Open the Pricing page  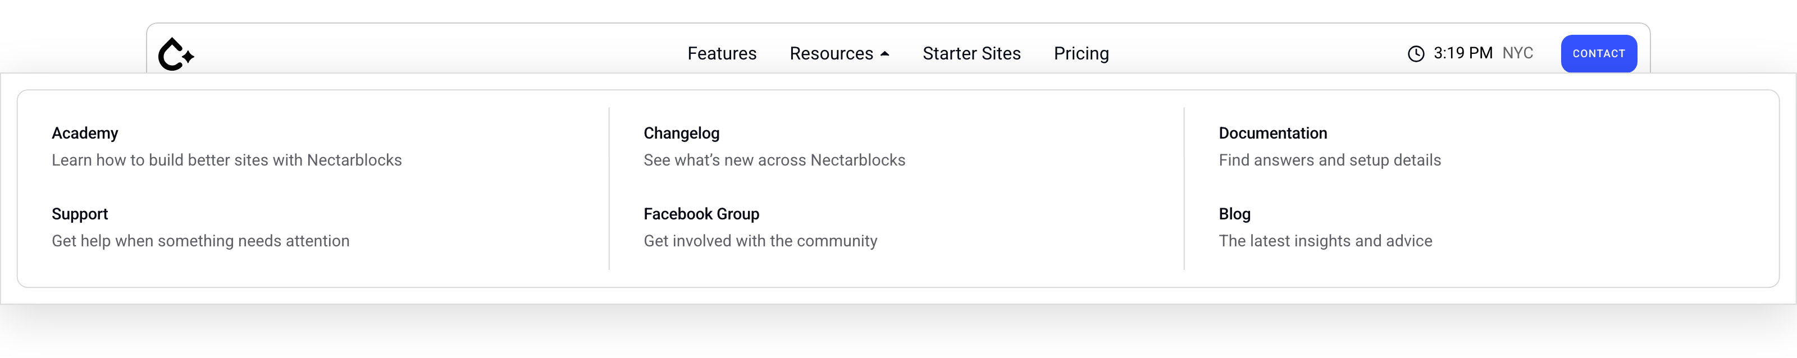pyautogui.click(x=1081, y=54)
